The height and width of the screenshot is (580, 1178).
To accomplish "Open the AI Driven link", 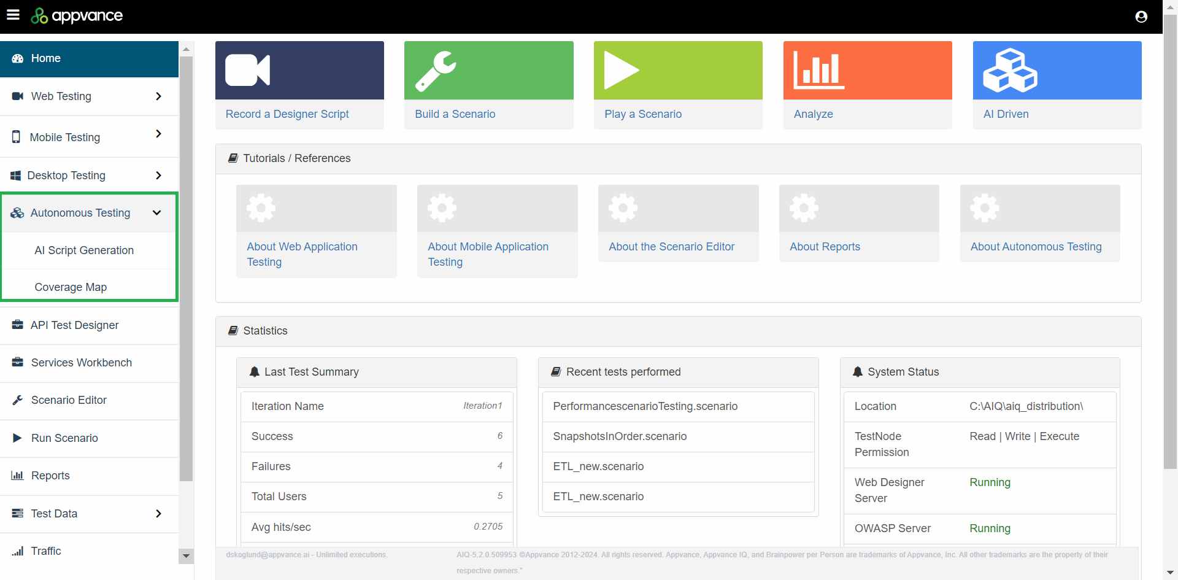I will [1006, 114].
